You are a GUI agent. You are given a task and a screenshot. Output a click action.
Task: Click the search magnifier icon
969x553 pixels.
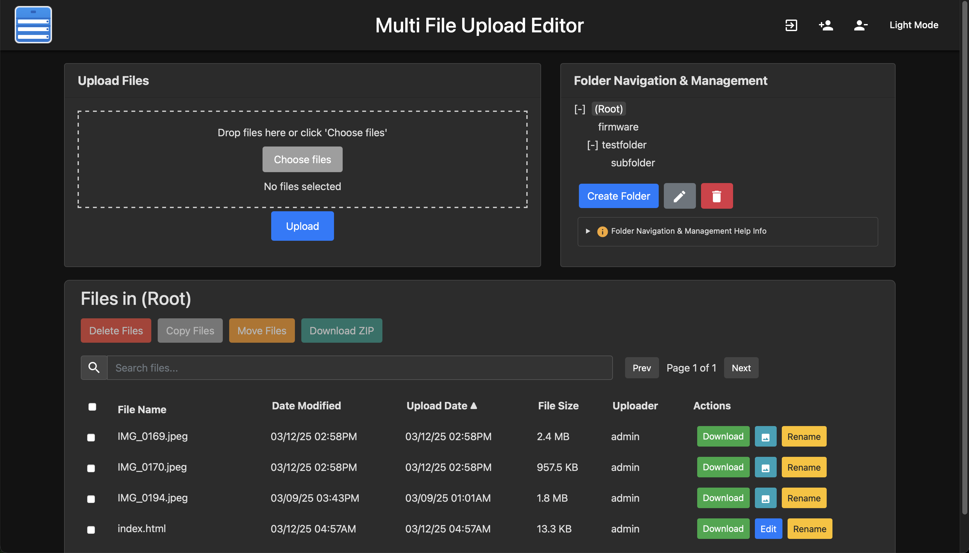point(94,368)
